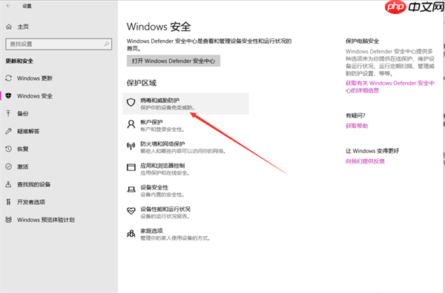Open Windows 更新 in the sidebar
Screen dimensions: 445x293
tap(35, 78)
